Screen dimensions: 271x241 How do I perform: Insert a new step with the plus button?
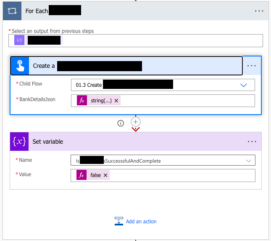135,122
